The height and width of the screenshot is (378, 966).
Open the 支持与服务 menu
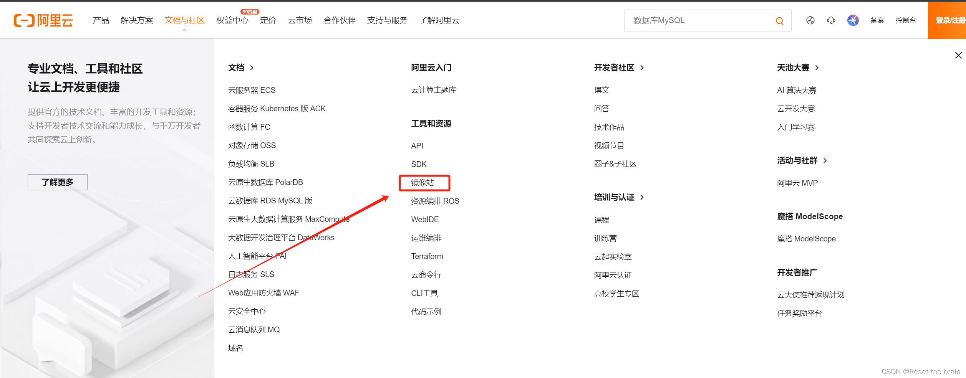point(387,20)
